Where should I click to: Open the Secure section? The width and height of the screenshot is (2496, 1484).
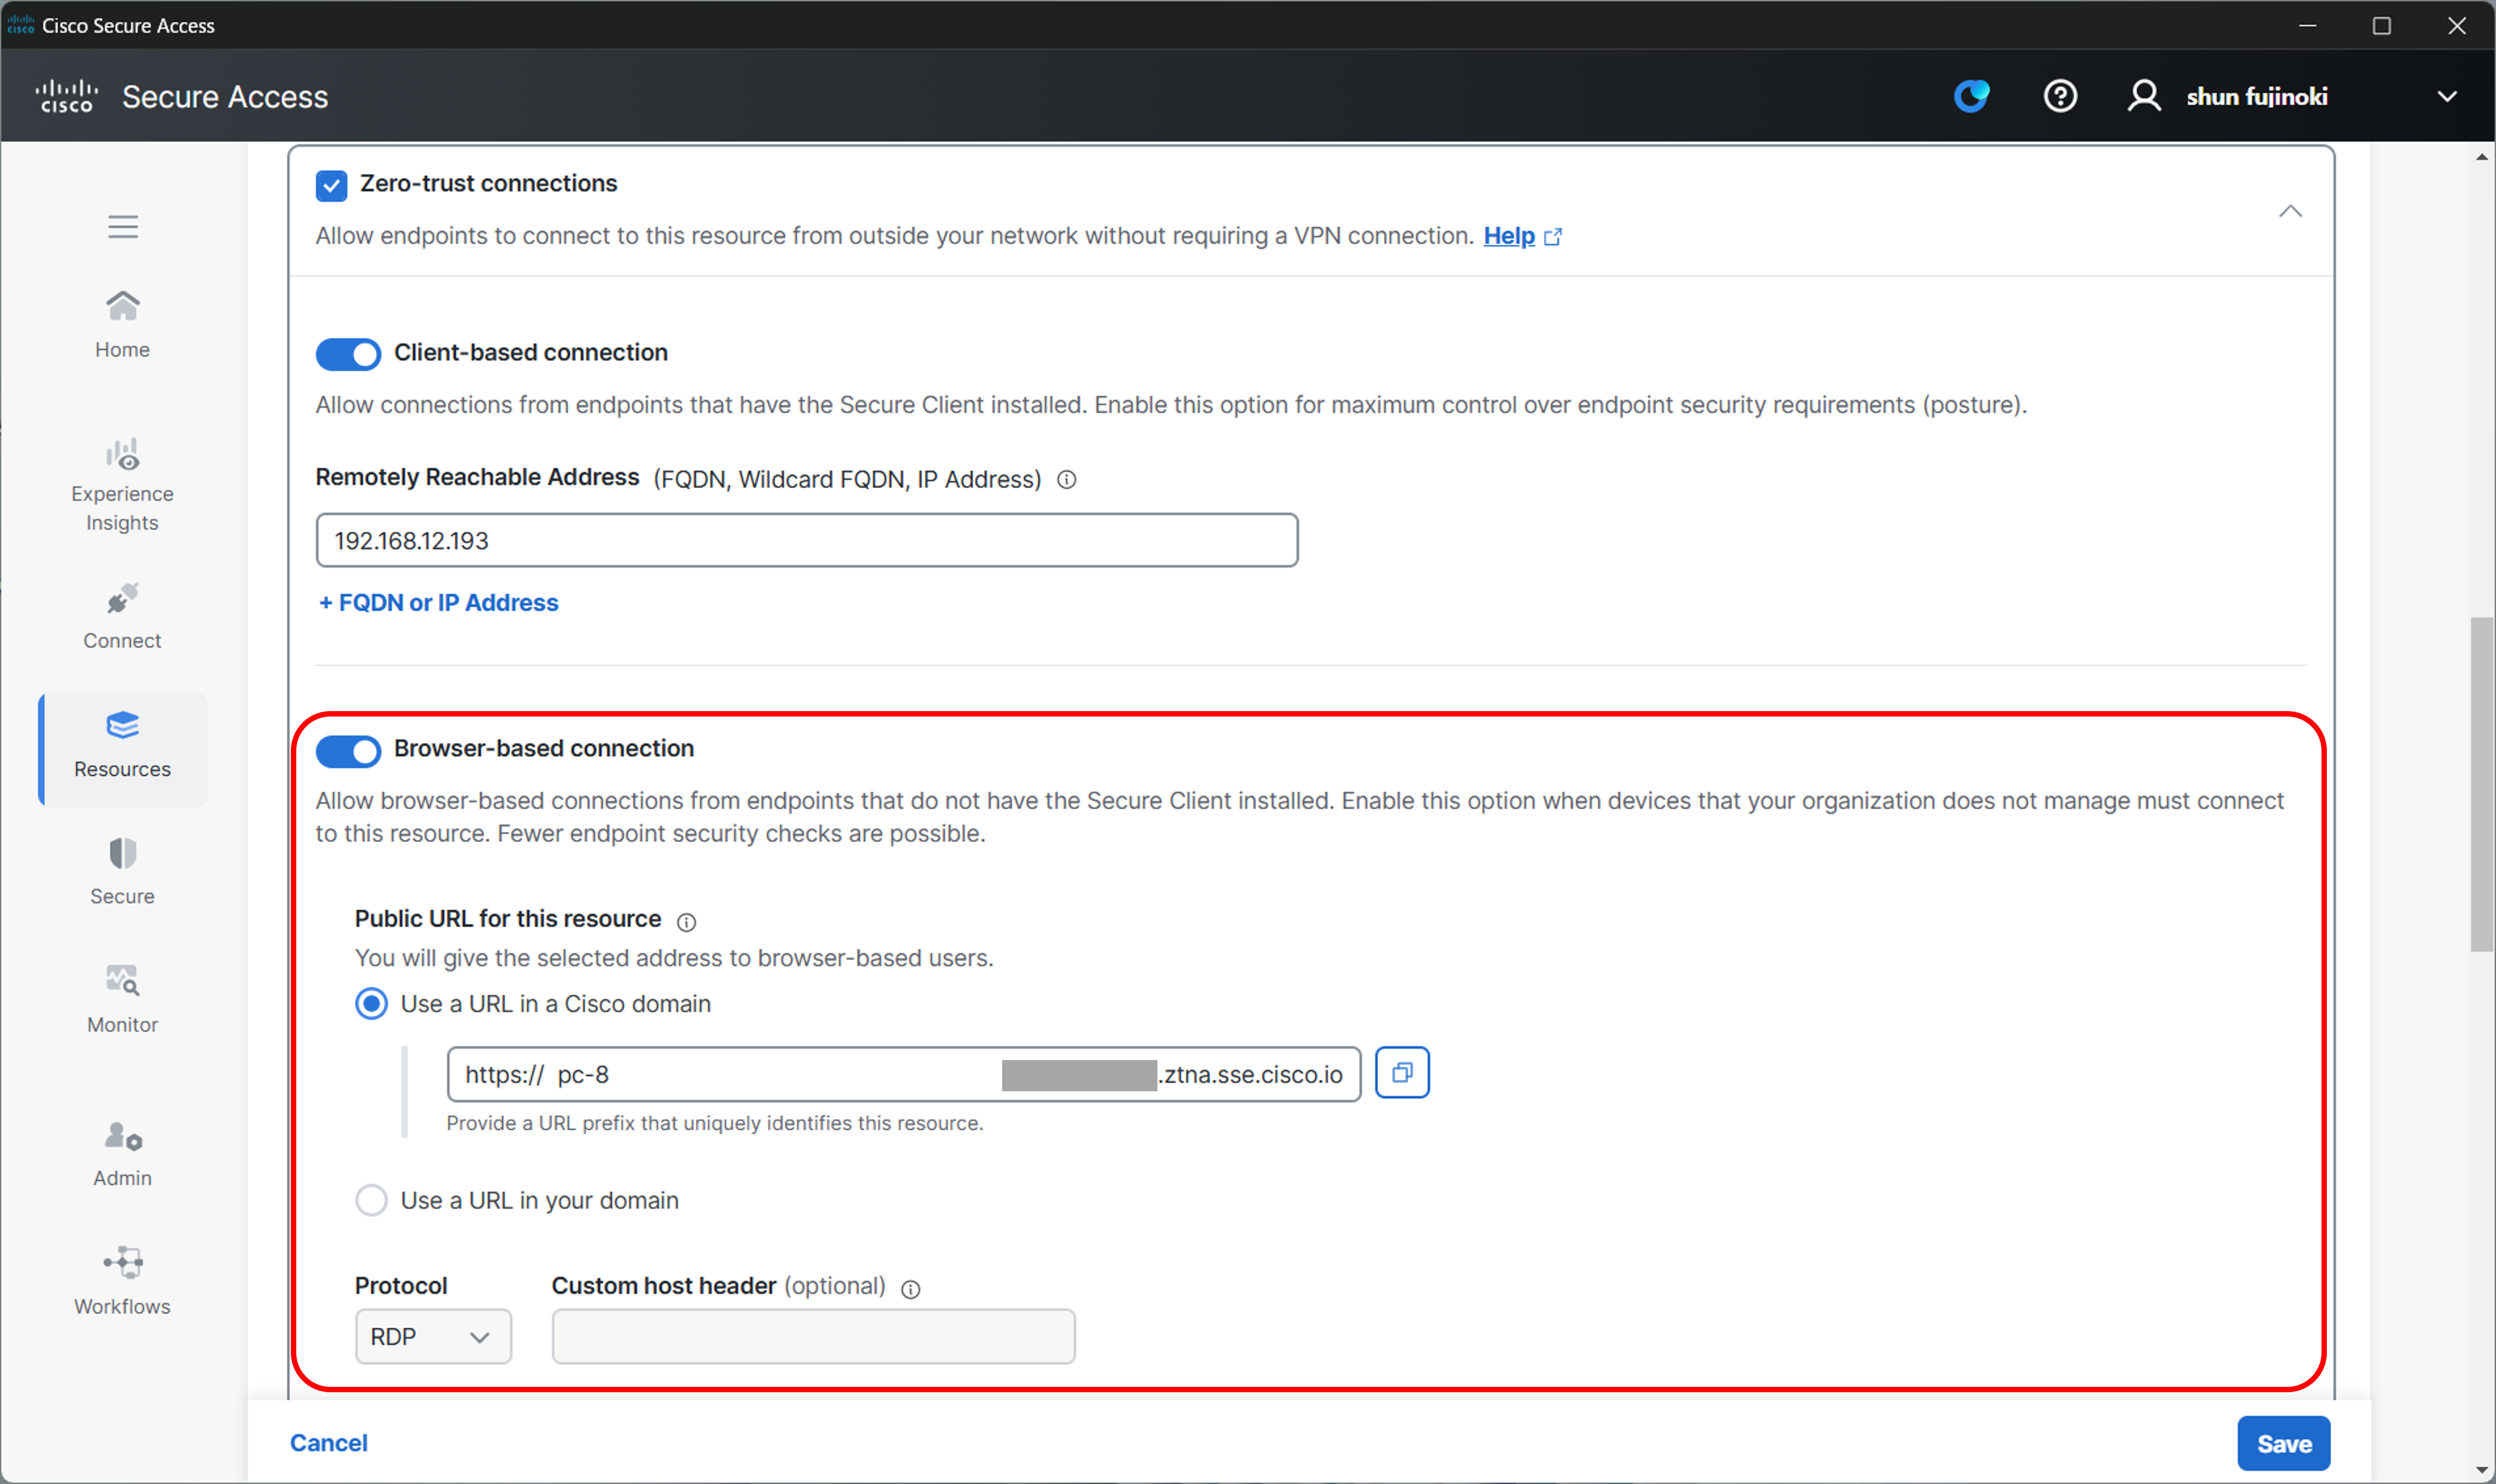click(x=122, y=872)
